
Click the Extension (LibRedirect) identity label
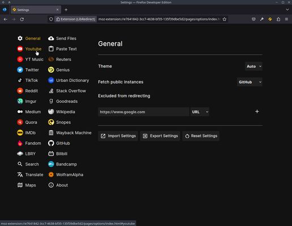(x=76, y=19)
